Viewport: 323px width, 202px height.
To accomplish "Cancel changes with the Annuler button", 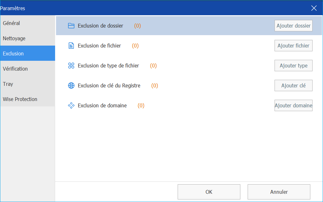I will click(279, 192).
